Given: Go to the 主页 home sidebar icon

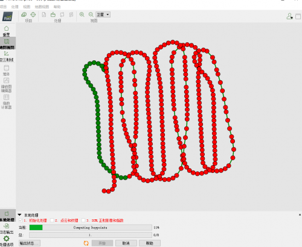Looking at the screenshot, I should (x=7, y=31).
